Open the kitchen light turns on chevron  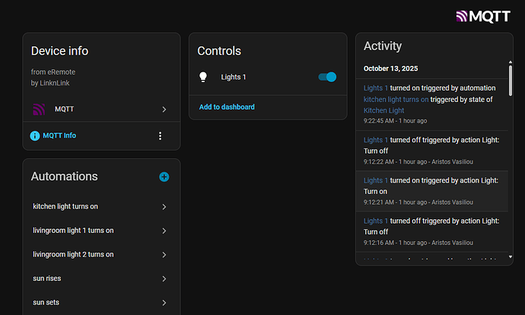click(x=164, y=206)
